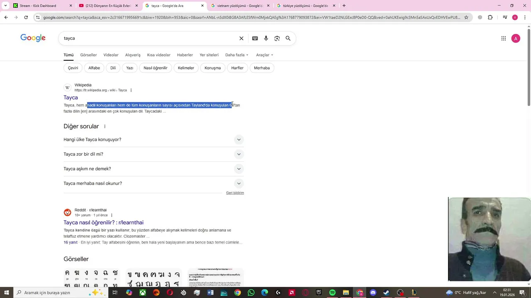Switch to the türkiye yüzölçümü tab

[305, 6]
